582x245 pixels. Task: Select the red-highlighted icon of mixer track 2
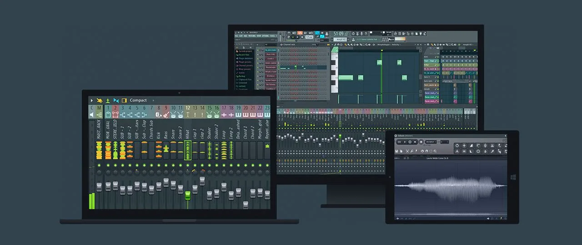(x=115, y=115)
